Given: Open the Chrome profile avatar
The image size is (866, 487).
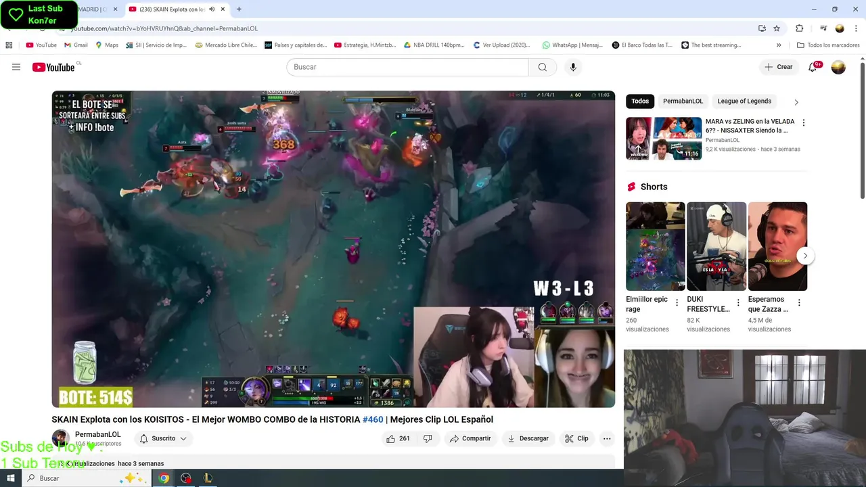Looking at the screenshot, I should point(840,28).
